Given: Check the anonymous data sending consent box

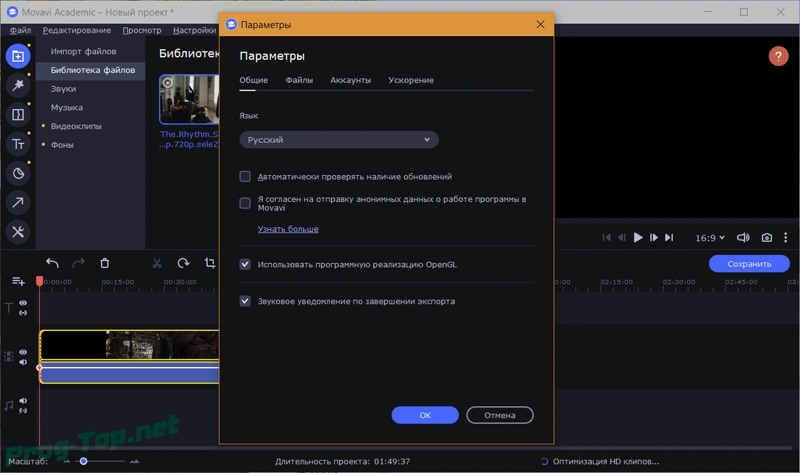Looking at the screenshot, I should (245, 203).
